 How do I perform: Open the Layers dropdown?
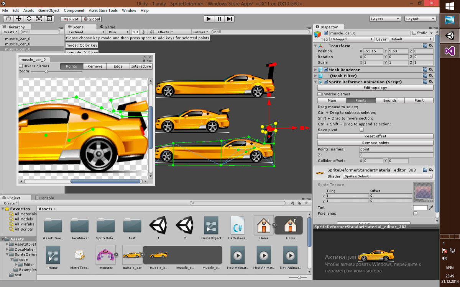pyautogui.click(x=386, y=19)
